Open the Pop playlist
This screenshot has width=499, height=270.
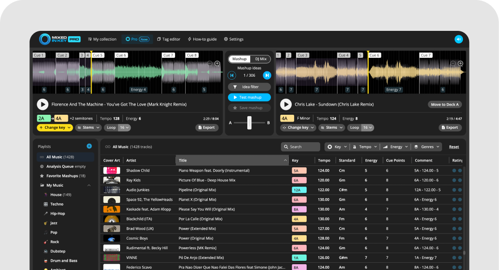[54, 232]
